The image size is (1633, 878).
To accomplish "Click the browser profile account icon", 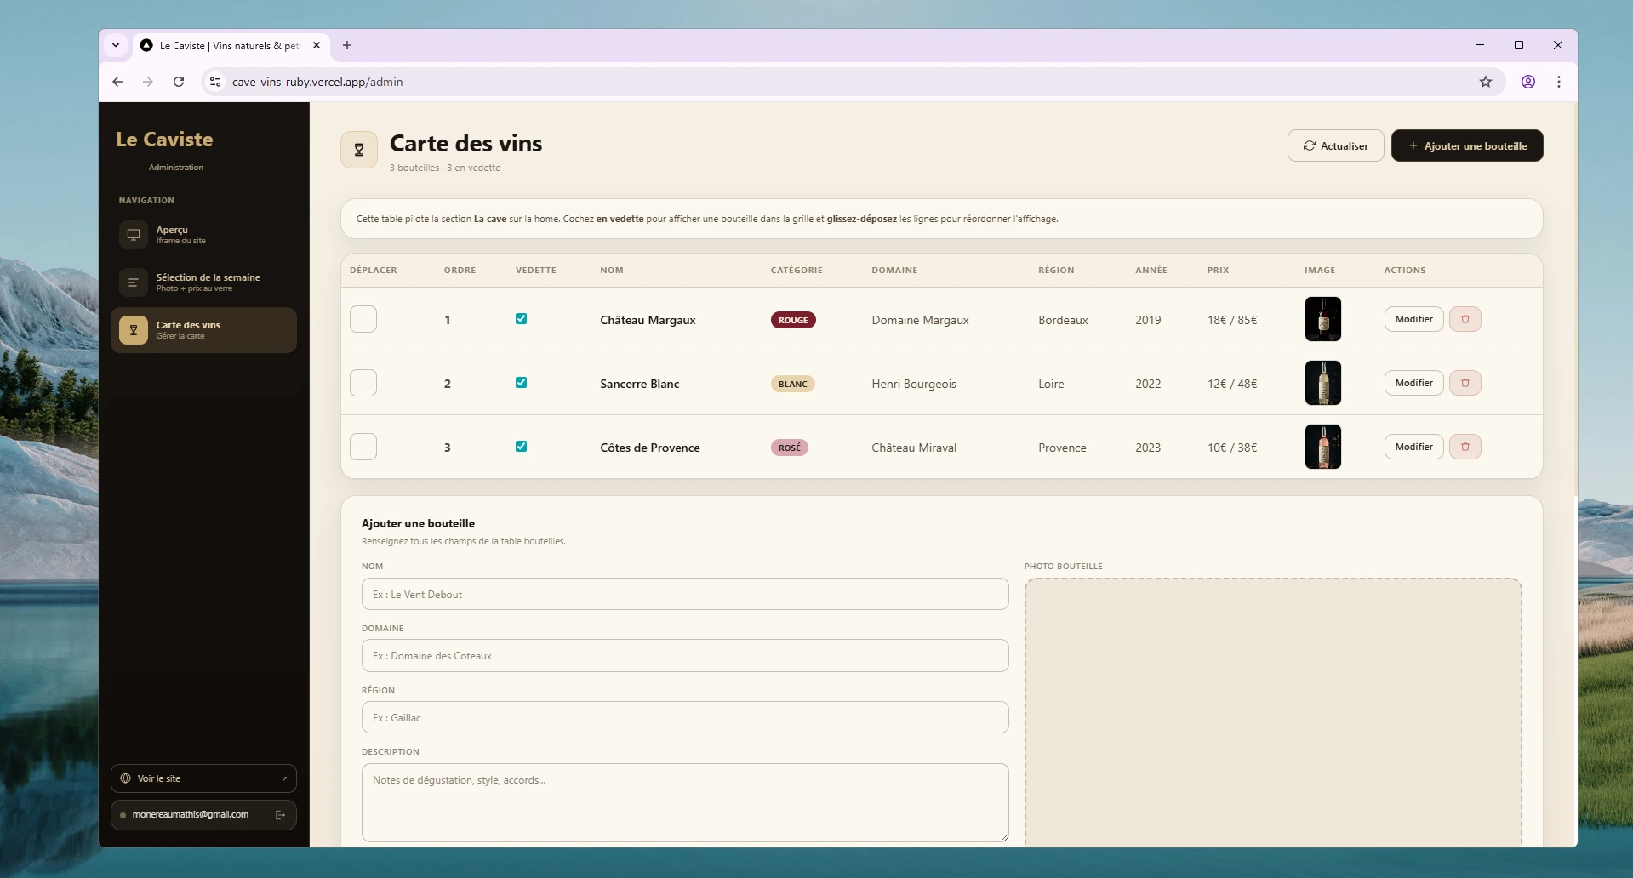I will coord(1527,82).
